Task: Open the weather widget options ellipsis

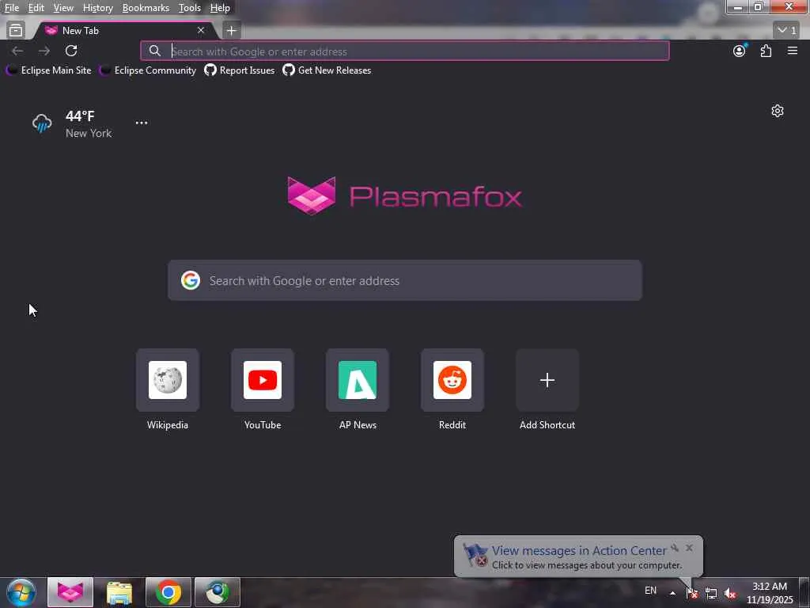Action: 142,123
